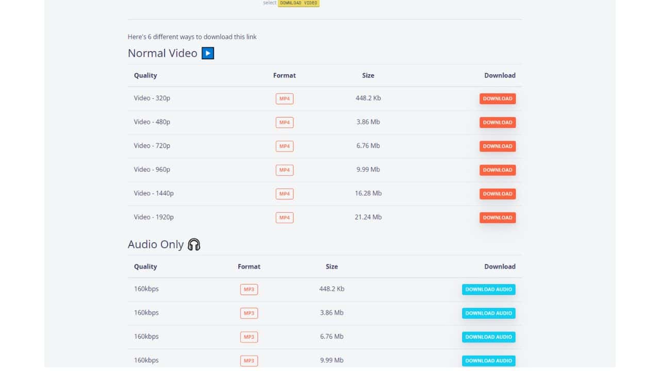The width and height of the screenshot is (660, 371).
Task: Click the MP4 tag in the 720p row
Action: (x=285, y=146)
